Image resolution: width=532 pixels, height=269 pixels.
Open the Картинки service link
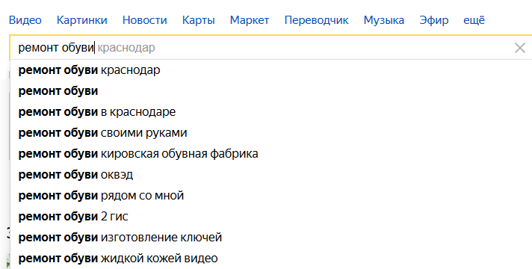(81, 20)
